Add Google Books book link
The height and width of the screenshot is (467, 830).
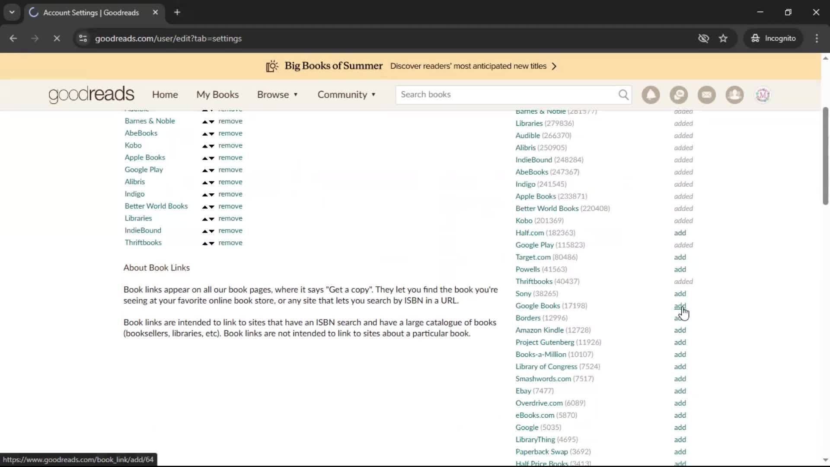click(x=680, y=306)
